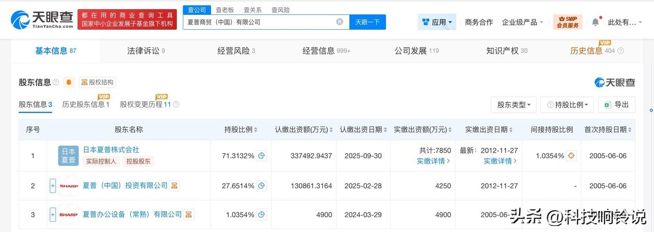Expand 实缴详情 under 共计:7850
This screenshot has height=232, width=654.
tap(433, 161)
